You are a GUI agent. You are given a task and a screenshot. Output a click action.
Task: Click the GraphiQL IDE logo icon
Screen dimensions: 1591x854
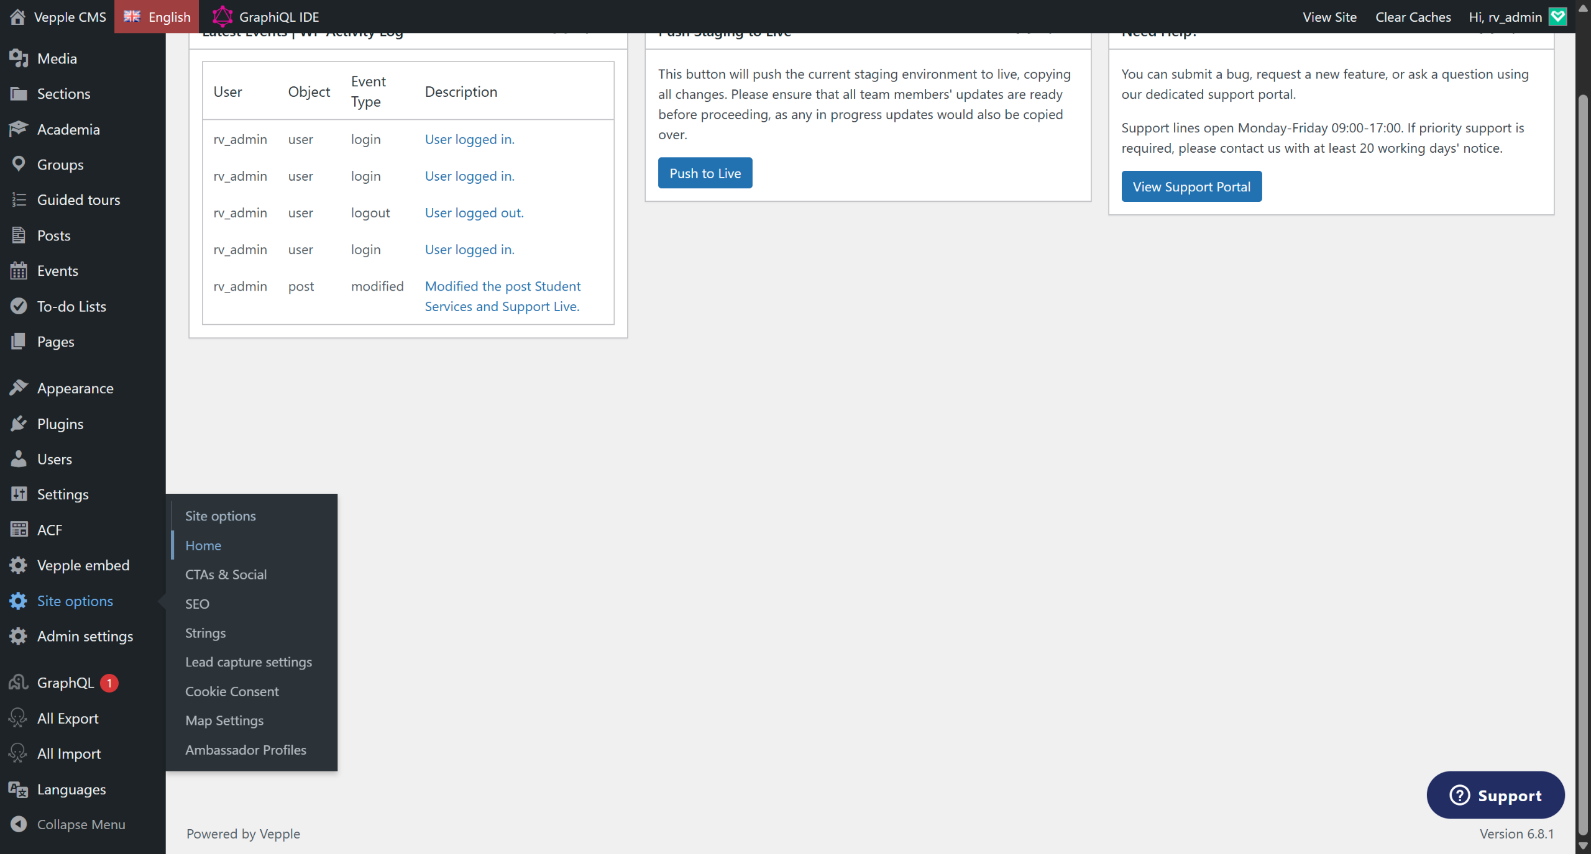(x=222, y=17)
